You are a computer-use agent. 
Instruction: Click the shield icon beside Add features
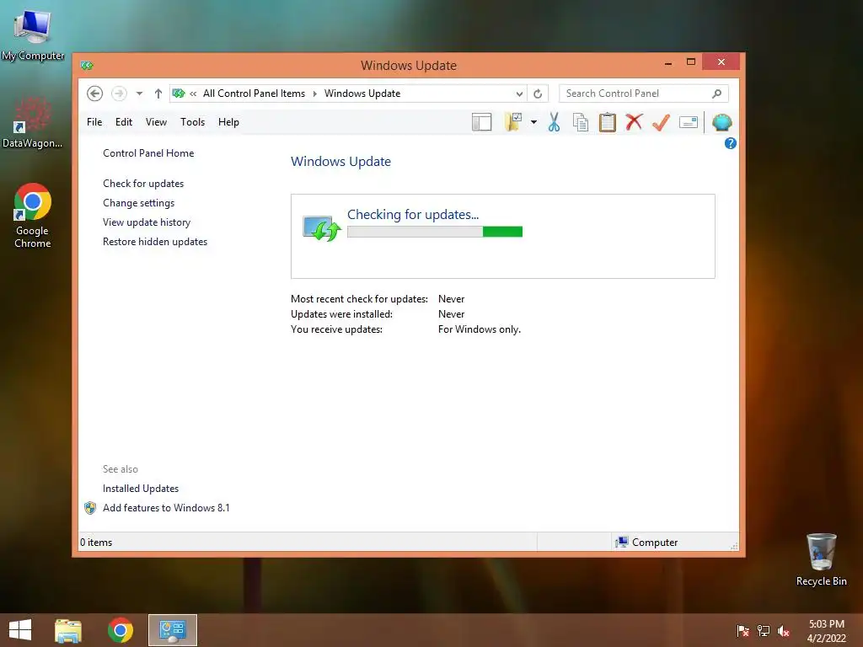coord(90,508)
